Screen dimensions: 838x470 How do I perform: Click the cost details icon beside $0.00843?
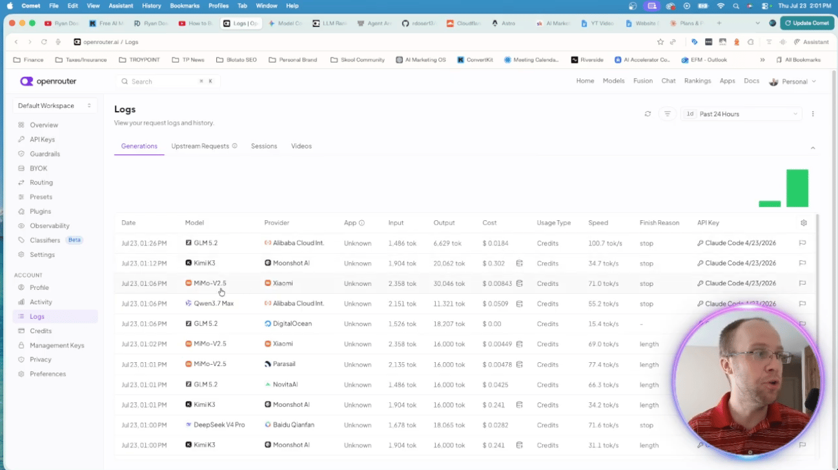(x=519, y=283)
